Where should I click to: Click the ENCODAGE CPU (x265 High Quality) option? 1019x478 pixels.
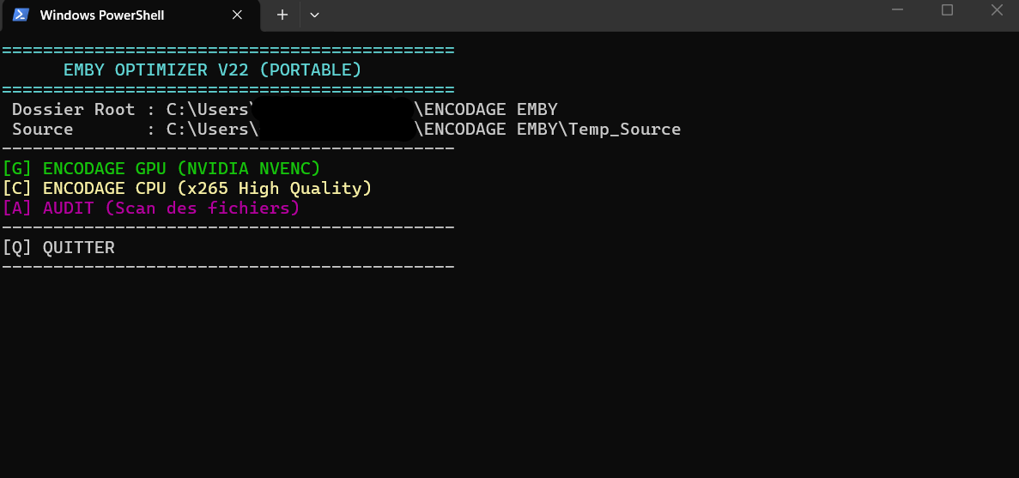click(x=187, y=188)
